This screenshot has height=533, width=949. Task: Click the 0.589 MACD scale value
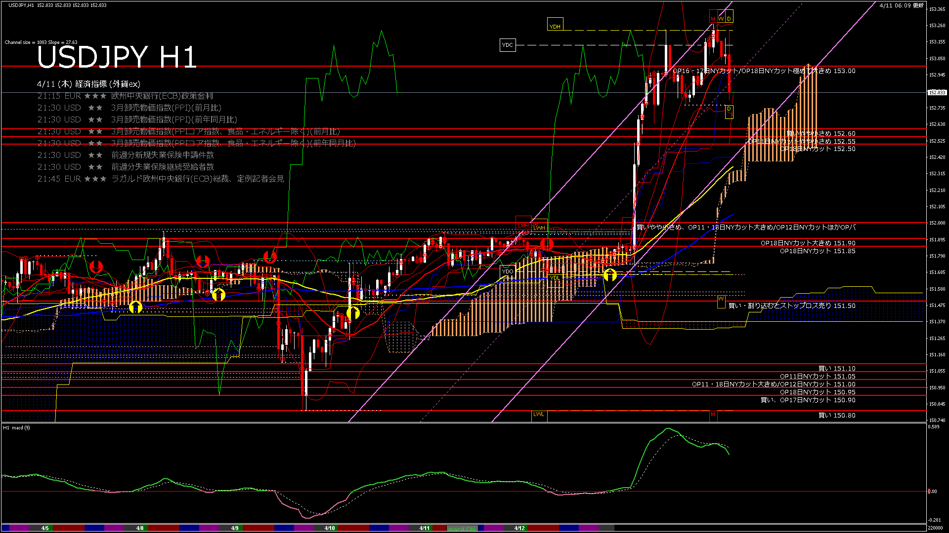(934, 427)
